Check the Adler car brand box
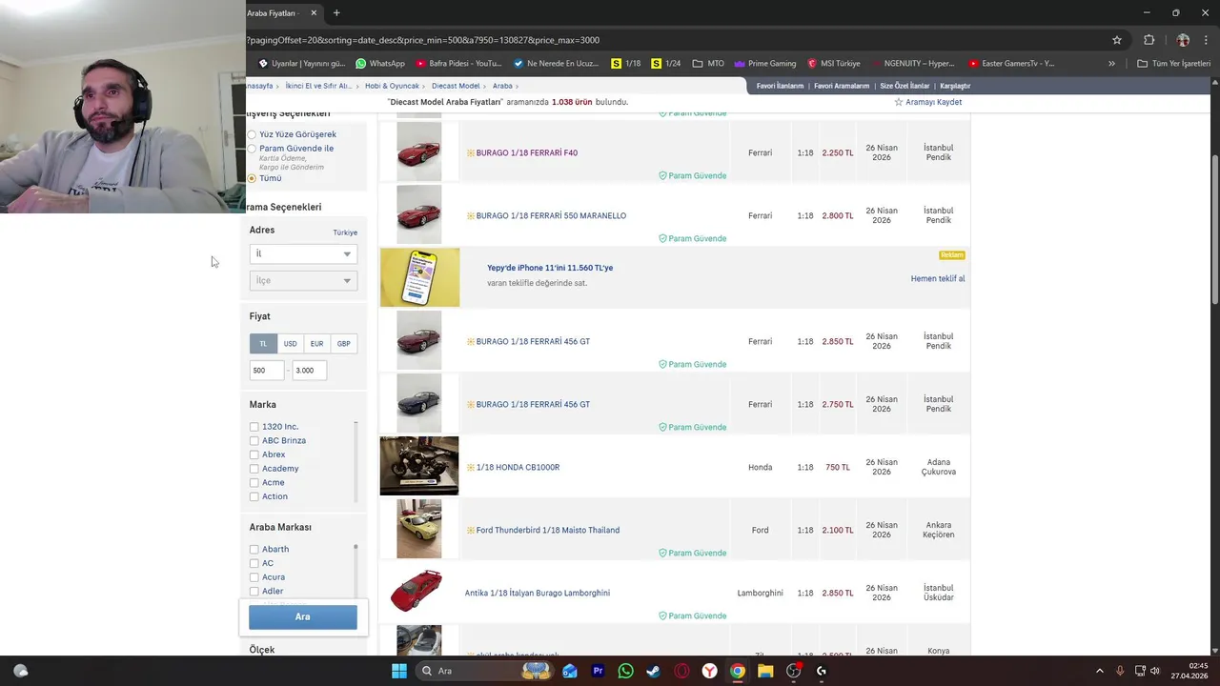The height and width of the screenshot is (686, 1220). click(254, 591)
